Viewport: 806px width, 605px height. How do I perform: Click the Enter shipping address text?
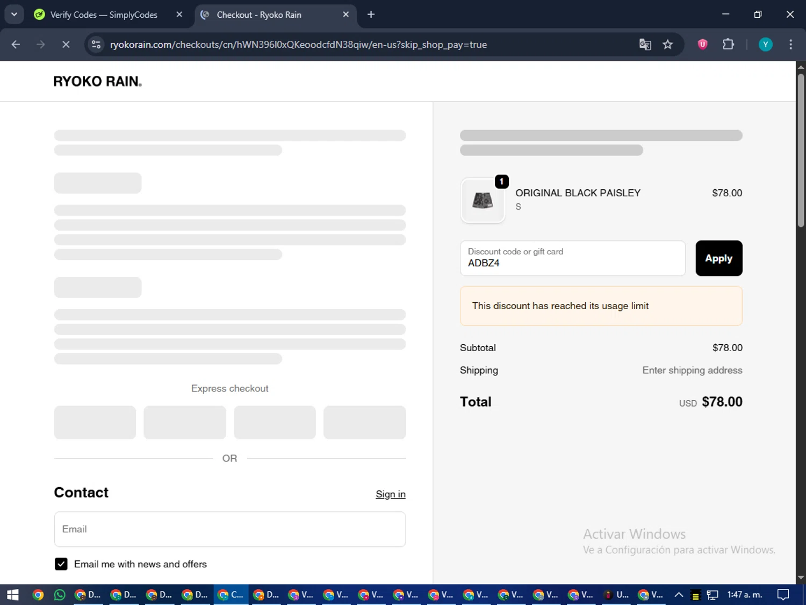pos(692,370)
